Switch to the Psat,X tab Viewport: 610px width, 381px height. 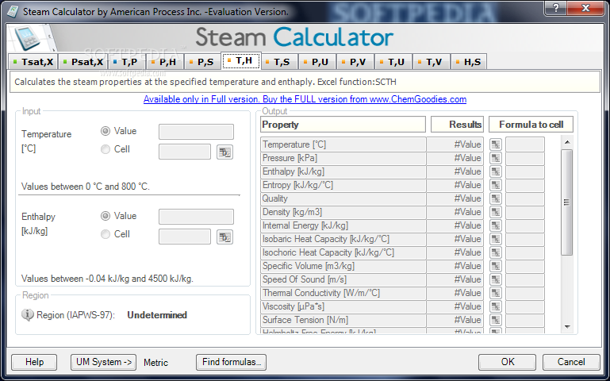pyautogui.click(x=82, y=62)
